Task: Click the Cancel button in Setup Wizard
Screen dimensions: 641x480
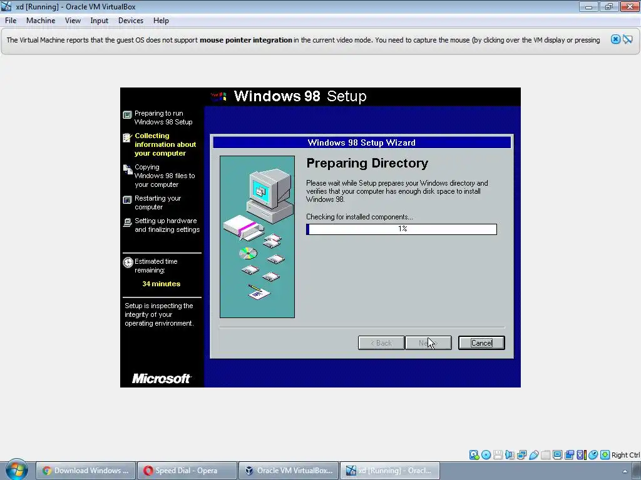Action: tap(481, 343)
